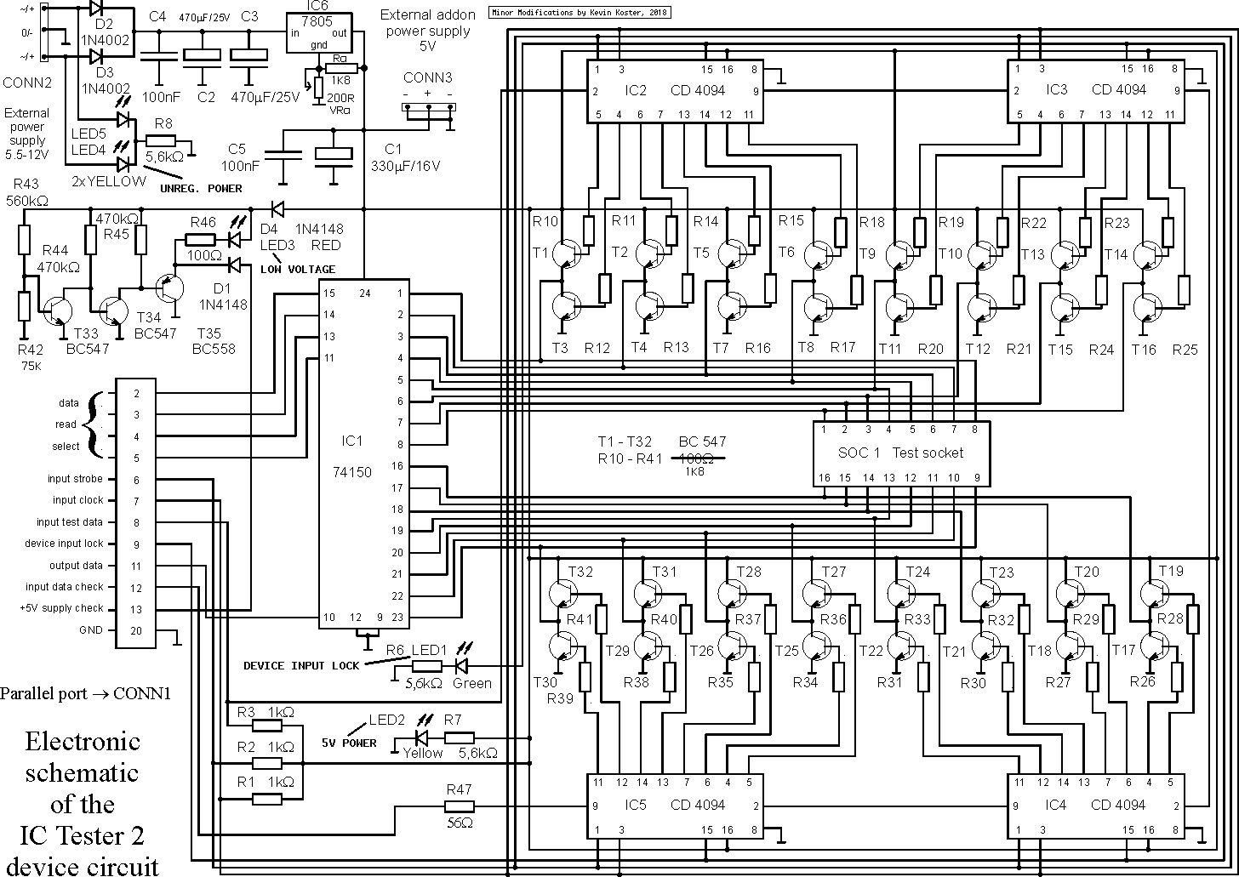The width and height of the screenshot is (1239, 877).
Task: Click the R8 resistor label
Action: point(164,124)
